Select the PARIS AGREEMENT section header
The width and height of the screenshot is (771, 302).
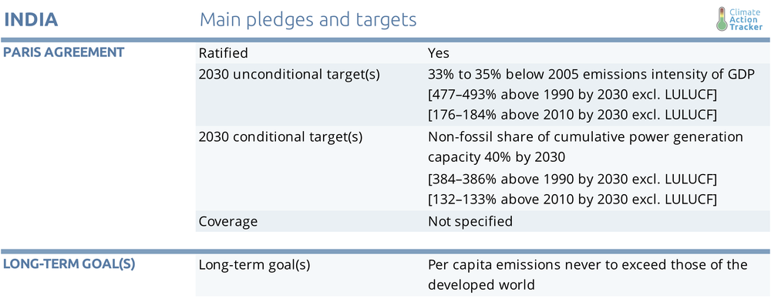tap(63, 52)
